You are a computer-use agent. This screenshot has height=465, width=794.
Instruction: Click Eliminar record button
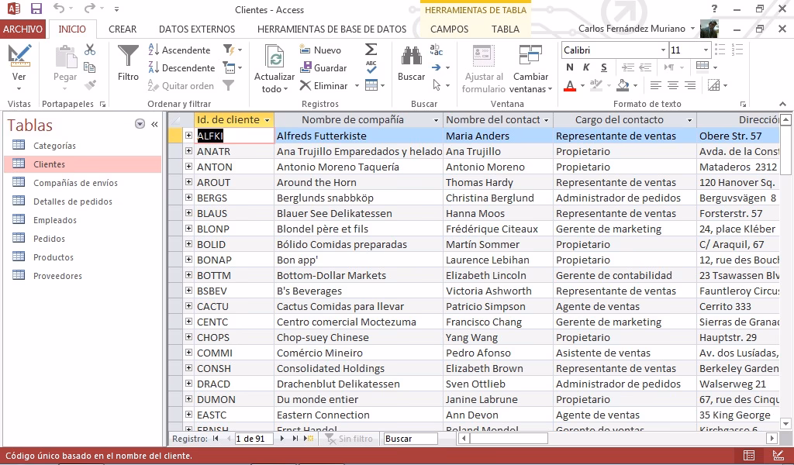point(324,86)
